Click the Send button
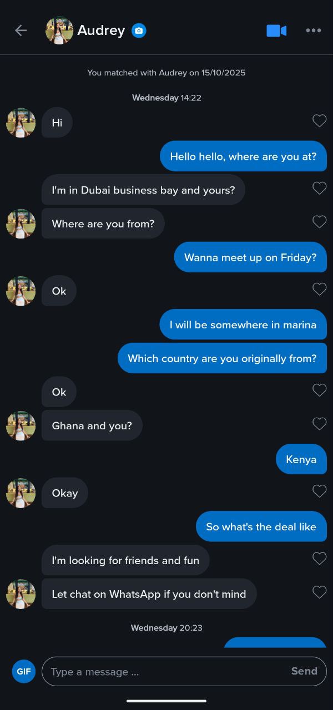This screenshot has height=710, width=333. point(304,671)
